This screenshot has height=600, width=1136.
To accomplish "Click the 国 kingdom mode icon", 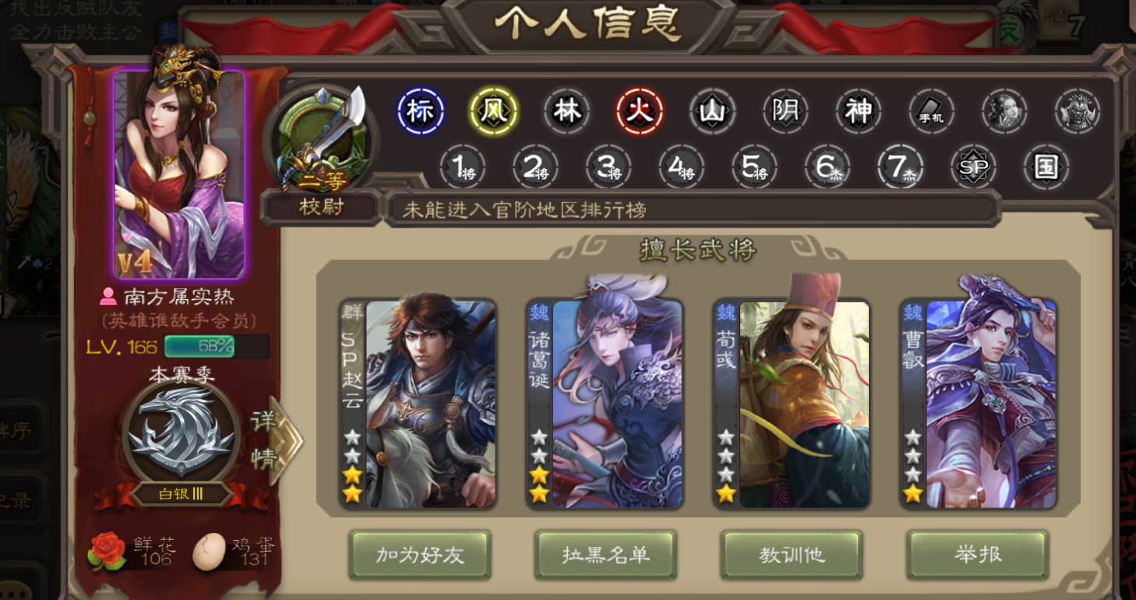I will point(1046,167).
